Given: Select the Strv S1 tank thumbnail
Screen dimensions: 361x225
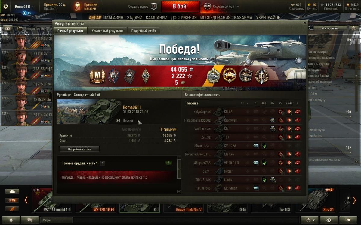Looking at the screenshot, I should tap(317, 199).
